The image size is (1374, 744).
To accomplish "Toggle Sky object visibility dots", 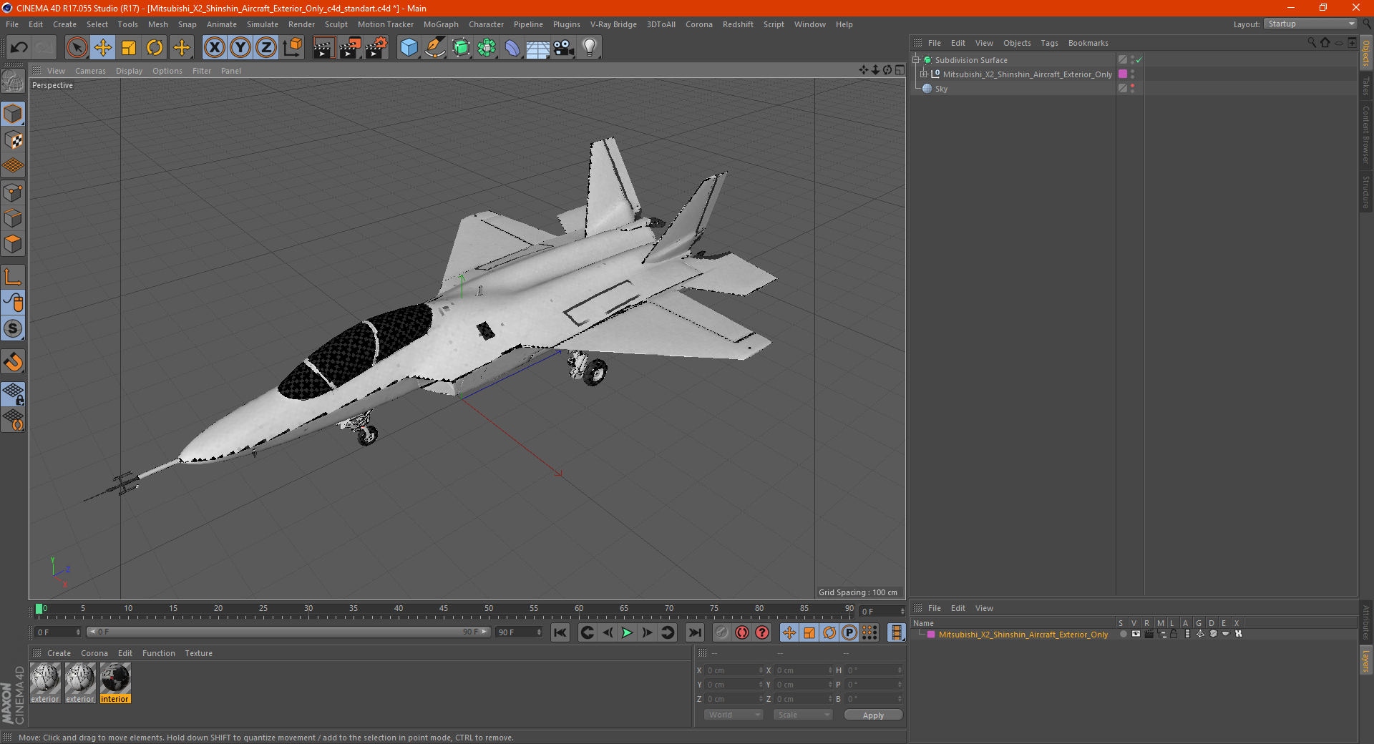I will coord(1132,89).
